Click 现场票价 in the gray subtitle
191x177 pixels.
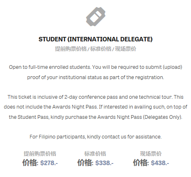pos(126,49)
